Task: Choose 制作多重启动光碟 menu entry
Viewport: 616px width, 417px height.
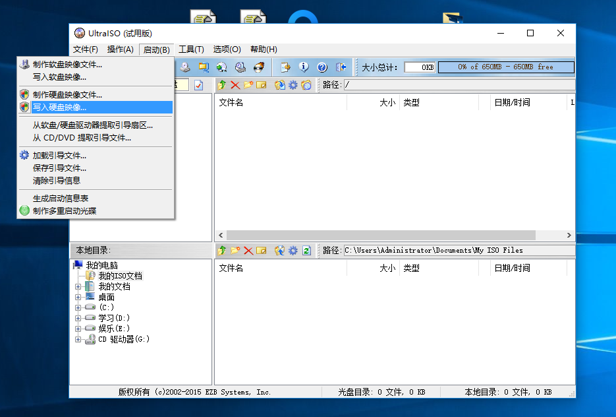Action: (96, 211)
